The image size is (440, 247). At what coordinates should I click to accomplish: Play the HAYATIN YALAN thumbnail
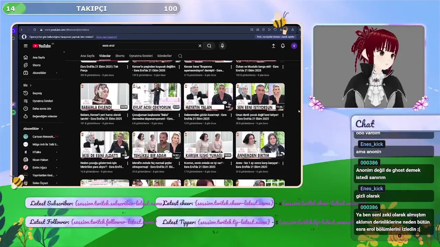[x=208, y=97]
